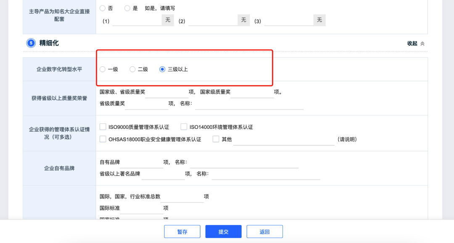Focus the 省级以上著名品牌 名称 field
Screen dimensions: 454x243
266,174
